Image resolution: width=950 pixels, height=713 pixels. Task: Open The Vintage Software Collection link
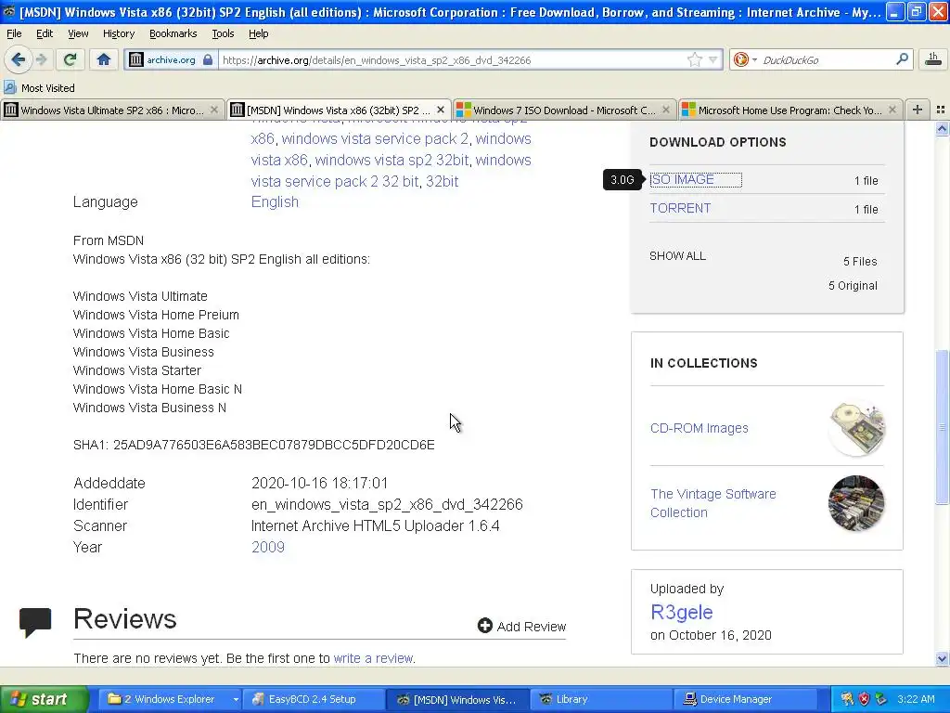(x=712, y=502)
